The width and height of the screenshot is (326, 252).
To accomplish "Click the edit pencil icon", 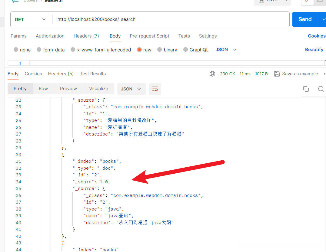I will click(x=307, y=1).
